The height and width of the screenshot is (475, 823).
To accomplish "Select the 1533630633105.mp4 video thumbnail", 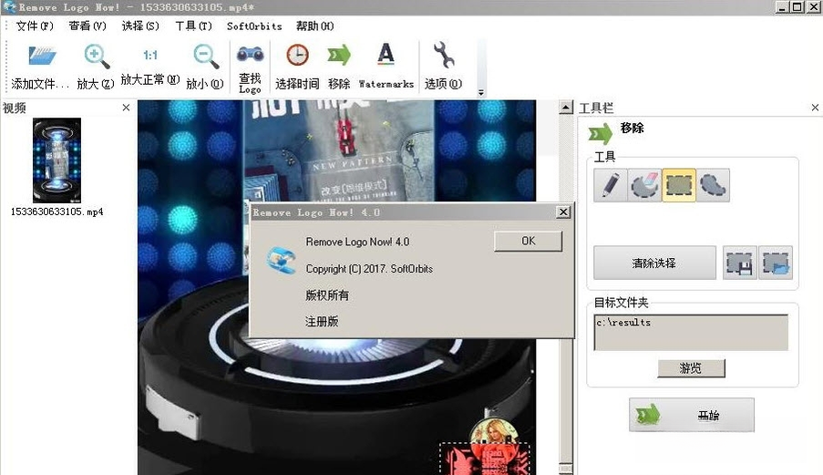I will pos(57,160).
